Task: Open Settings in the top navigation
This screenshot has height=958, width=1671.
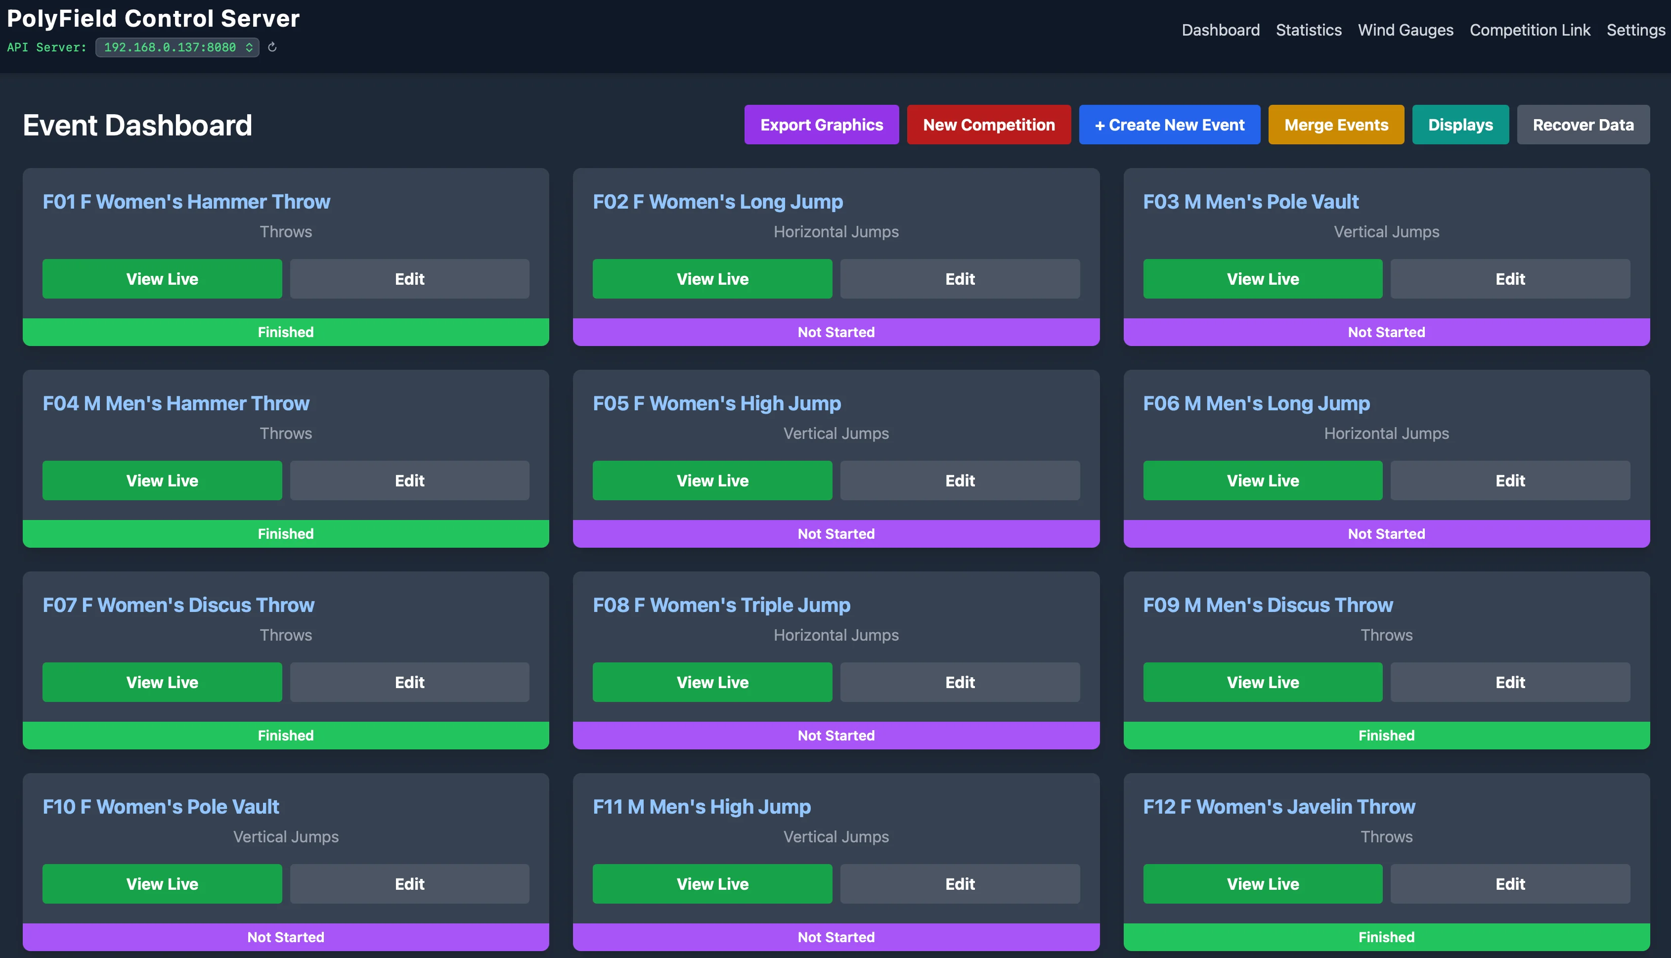Action: (x=1635, y=30)
